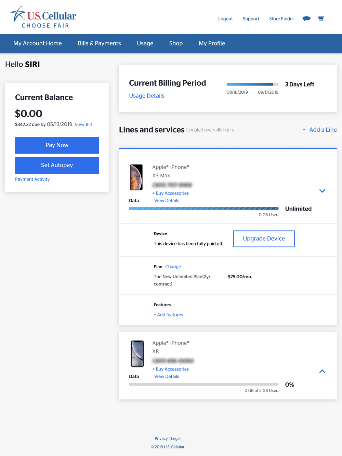
Task: Click the "3 Days Left" text
Action: (x=300, y=84)
